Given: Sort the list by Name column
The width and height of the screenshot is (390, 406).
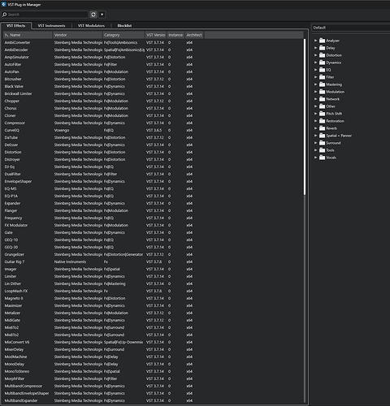Looking at the screenshot, I should (x=28, y=35).
